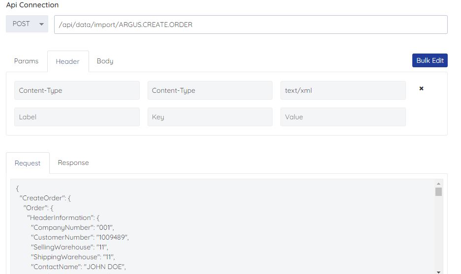
Task: Click the "HeaderInformation" line in request JSON
Action: point(63,218)
